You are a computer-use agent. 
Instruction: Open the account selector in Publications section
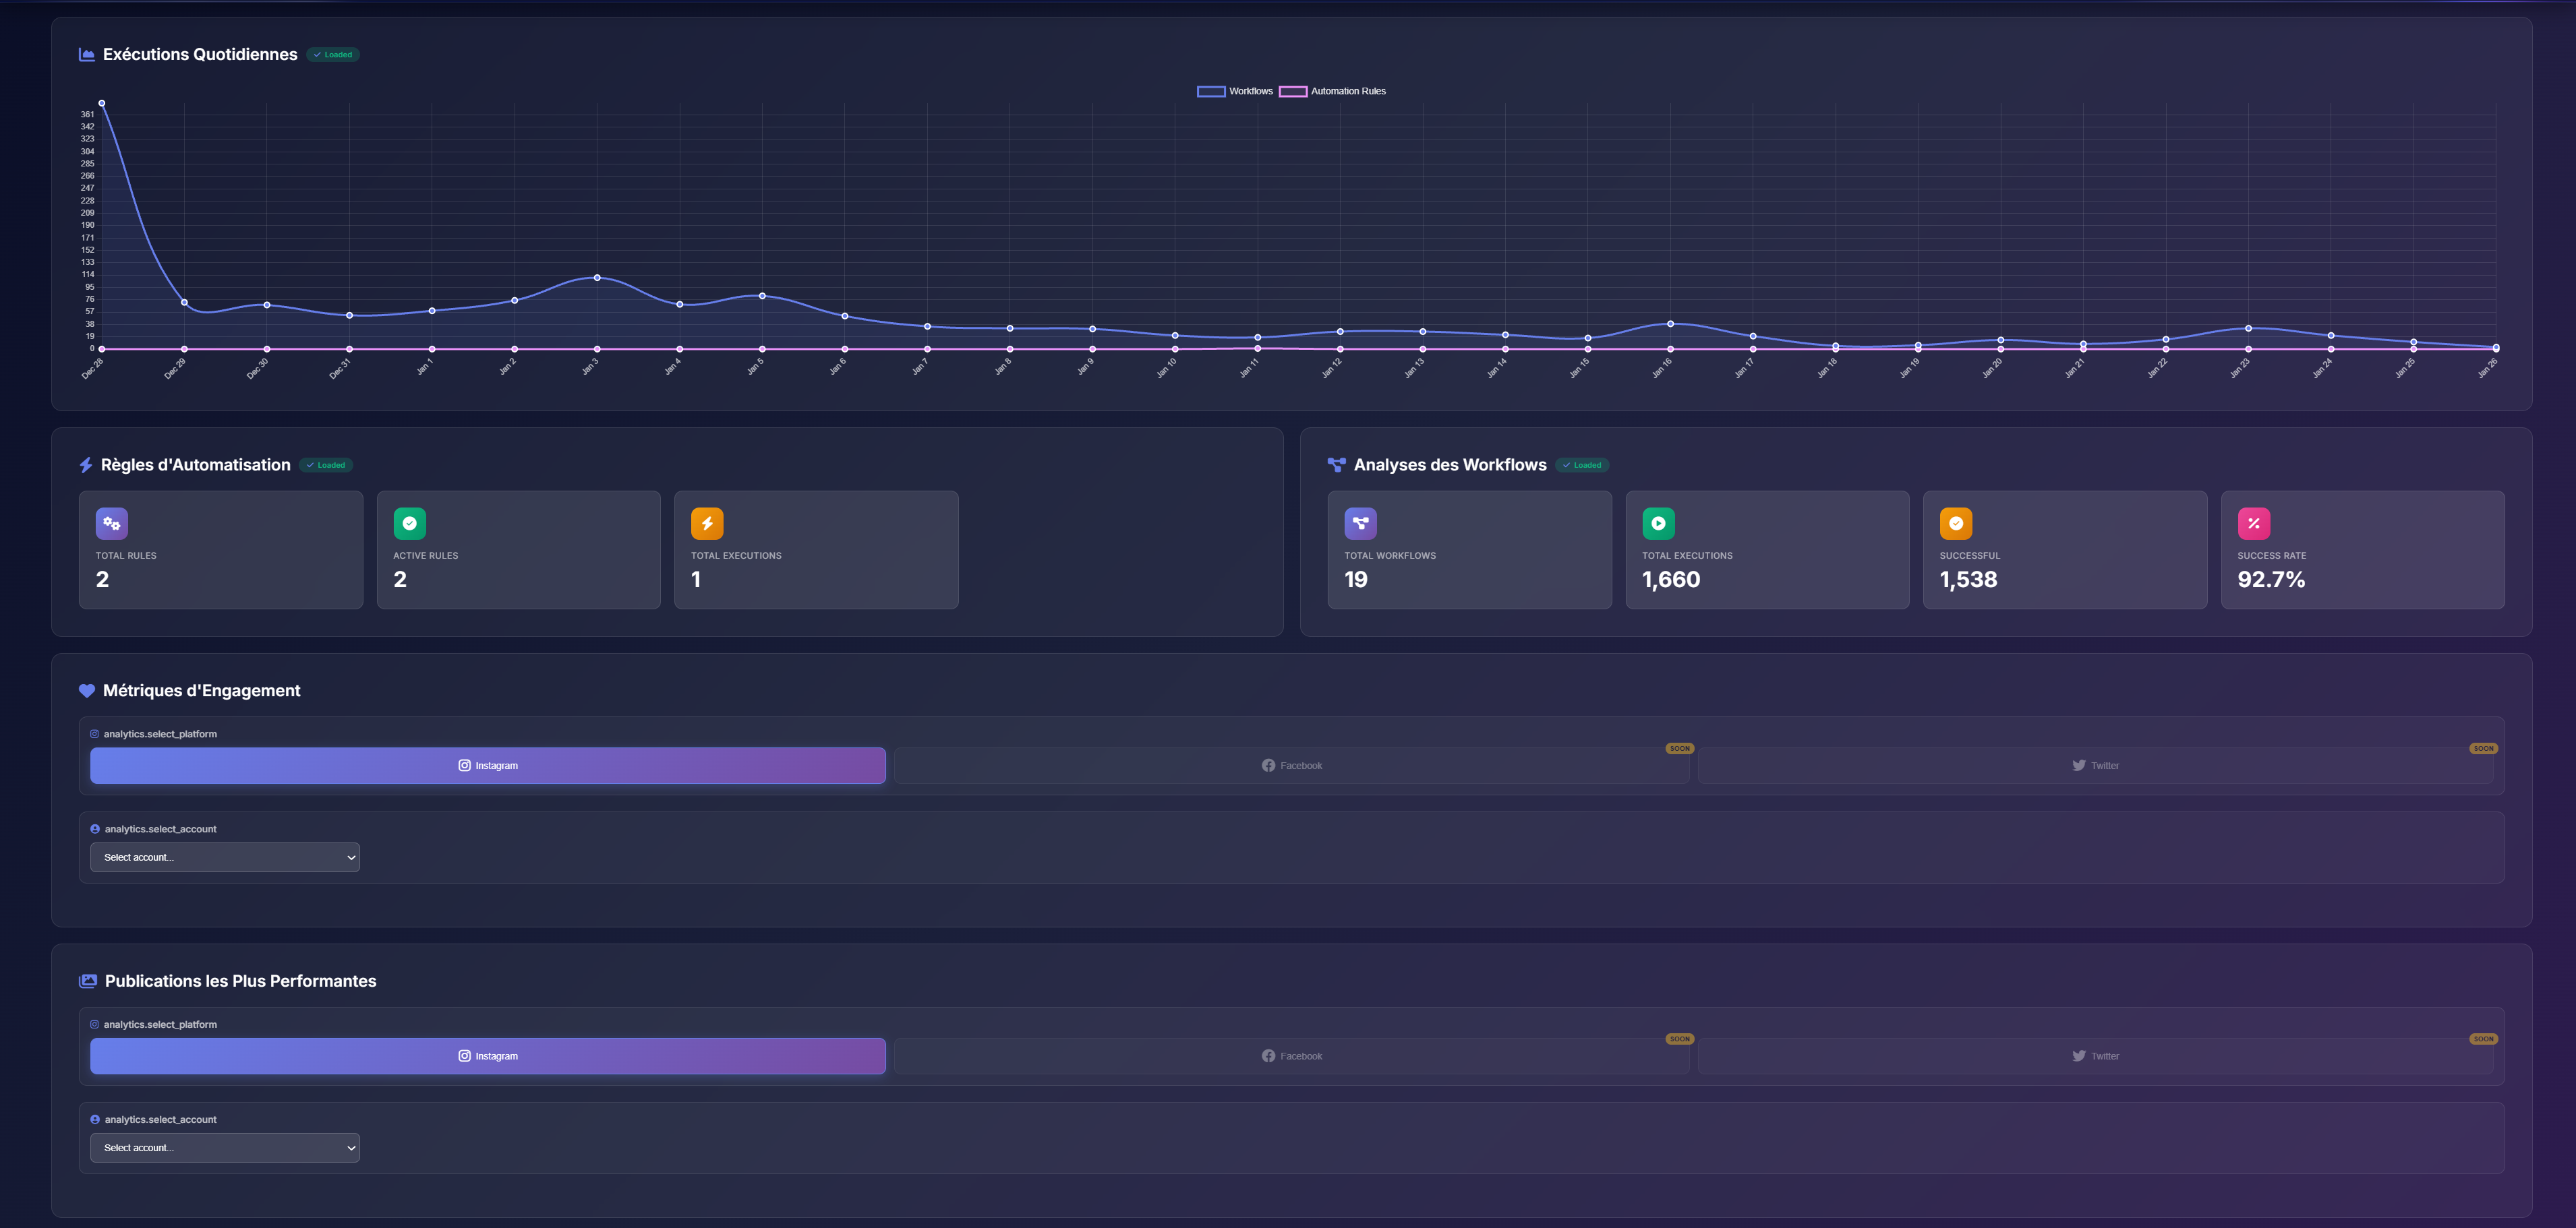click(x=224, y=1147)
